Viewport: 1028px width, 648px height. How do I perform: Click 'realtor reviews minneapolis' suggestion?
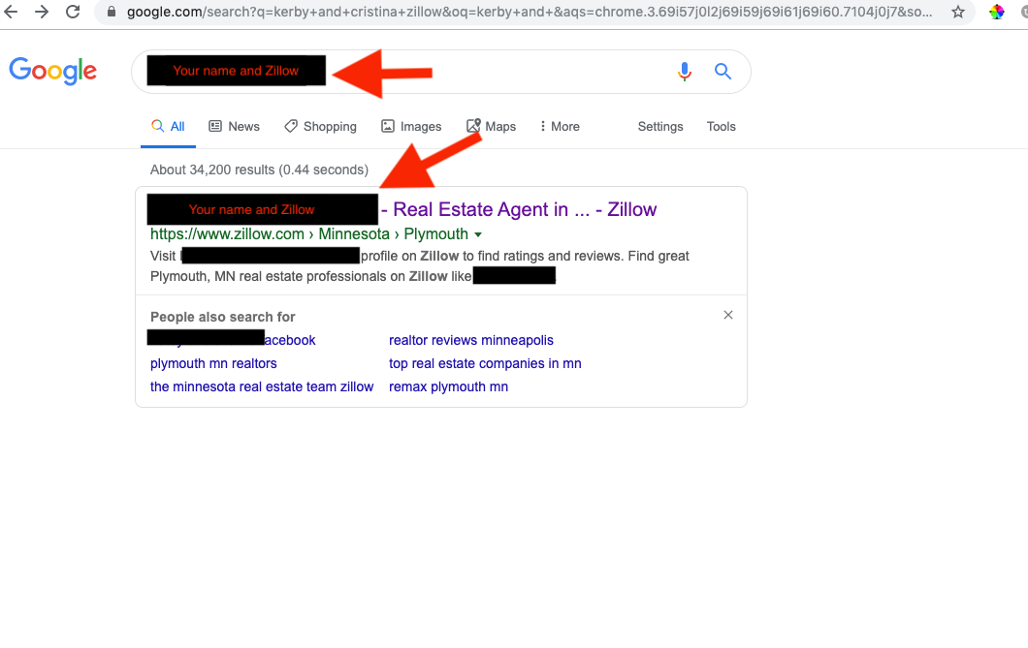(470, 340)
